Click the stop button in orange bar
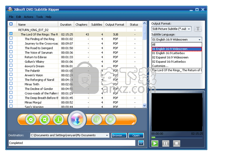Image resolution: width=228 pixels, height=157 pixels. coord(110,119)
